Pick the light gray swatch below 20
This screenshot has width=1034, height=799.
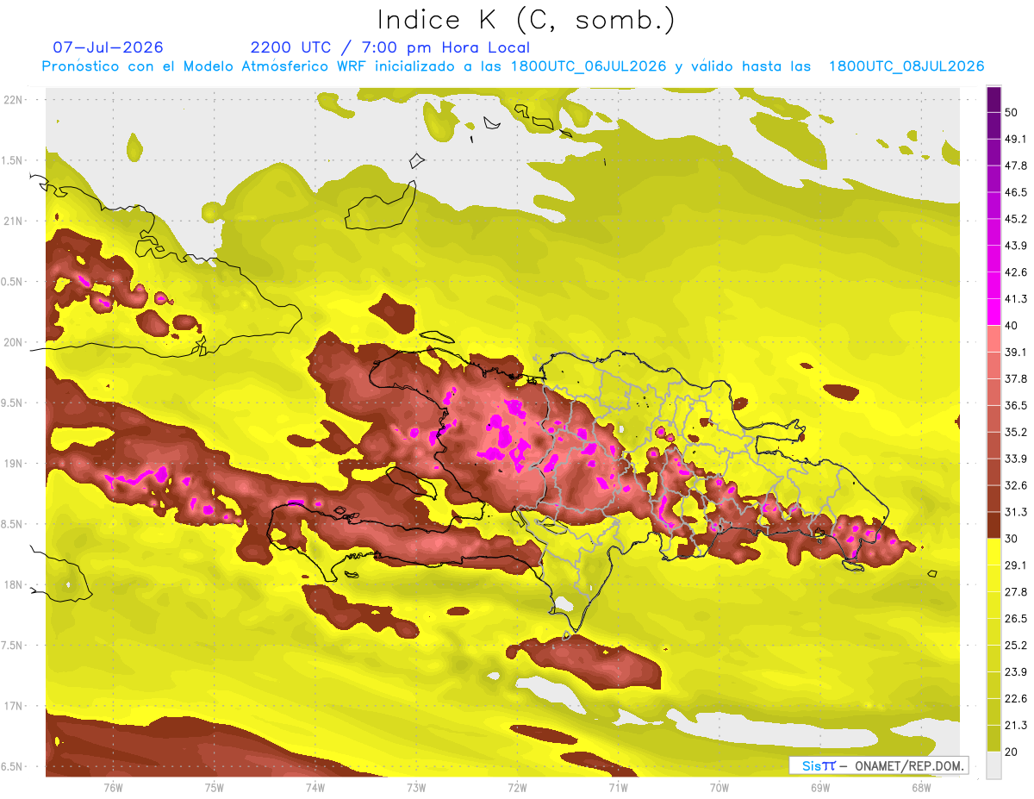(994, 765)
